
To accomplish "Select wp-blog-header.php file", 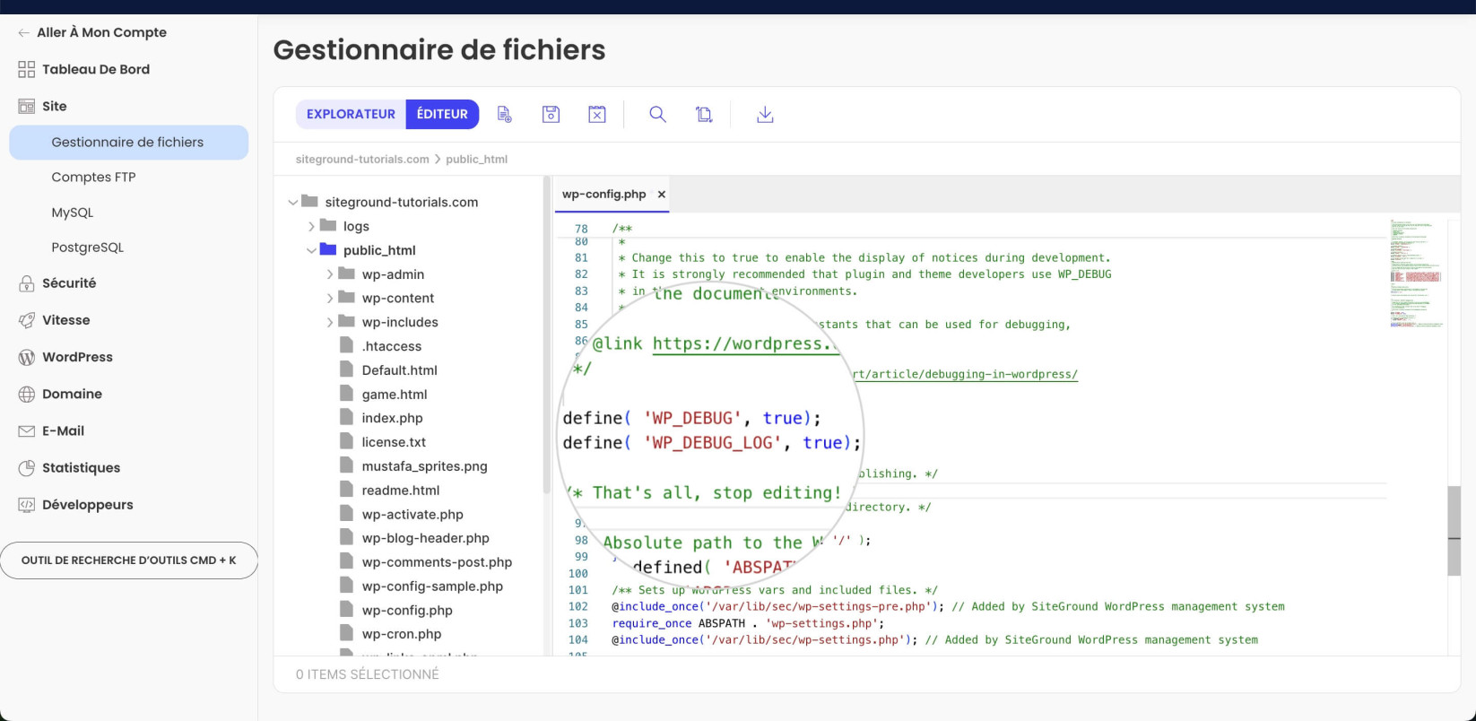I will [425, 538].
